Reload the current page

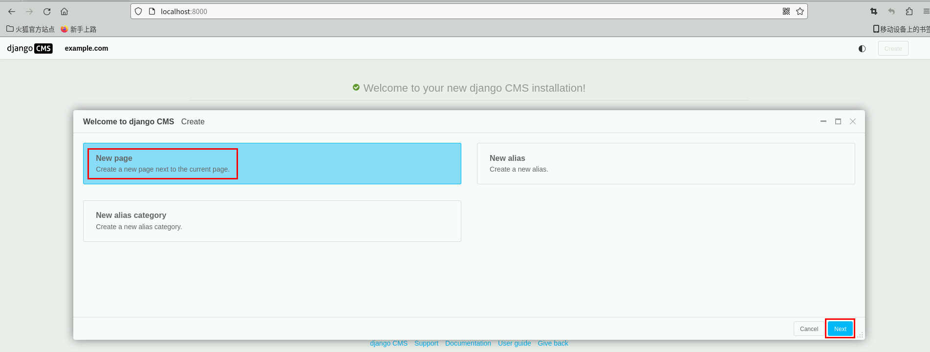point(47,11)
